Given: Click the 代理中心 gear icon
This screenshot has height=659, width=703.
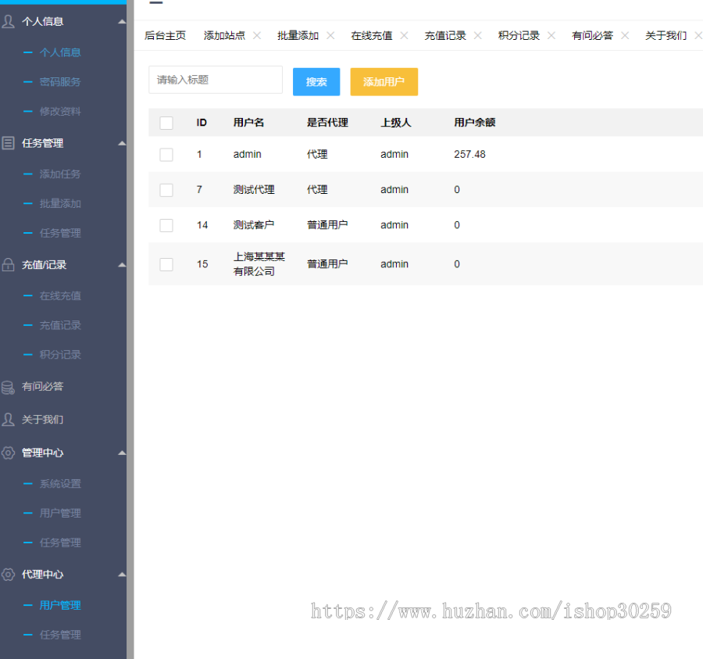Looking at the screenshot, I should 8,575.
